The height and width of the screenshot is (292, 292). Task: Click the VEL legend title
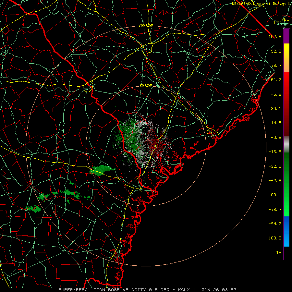[285, 19]
